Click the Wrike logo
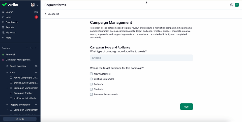This screenshot has width=242, height=122. (x=10, y=5)
